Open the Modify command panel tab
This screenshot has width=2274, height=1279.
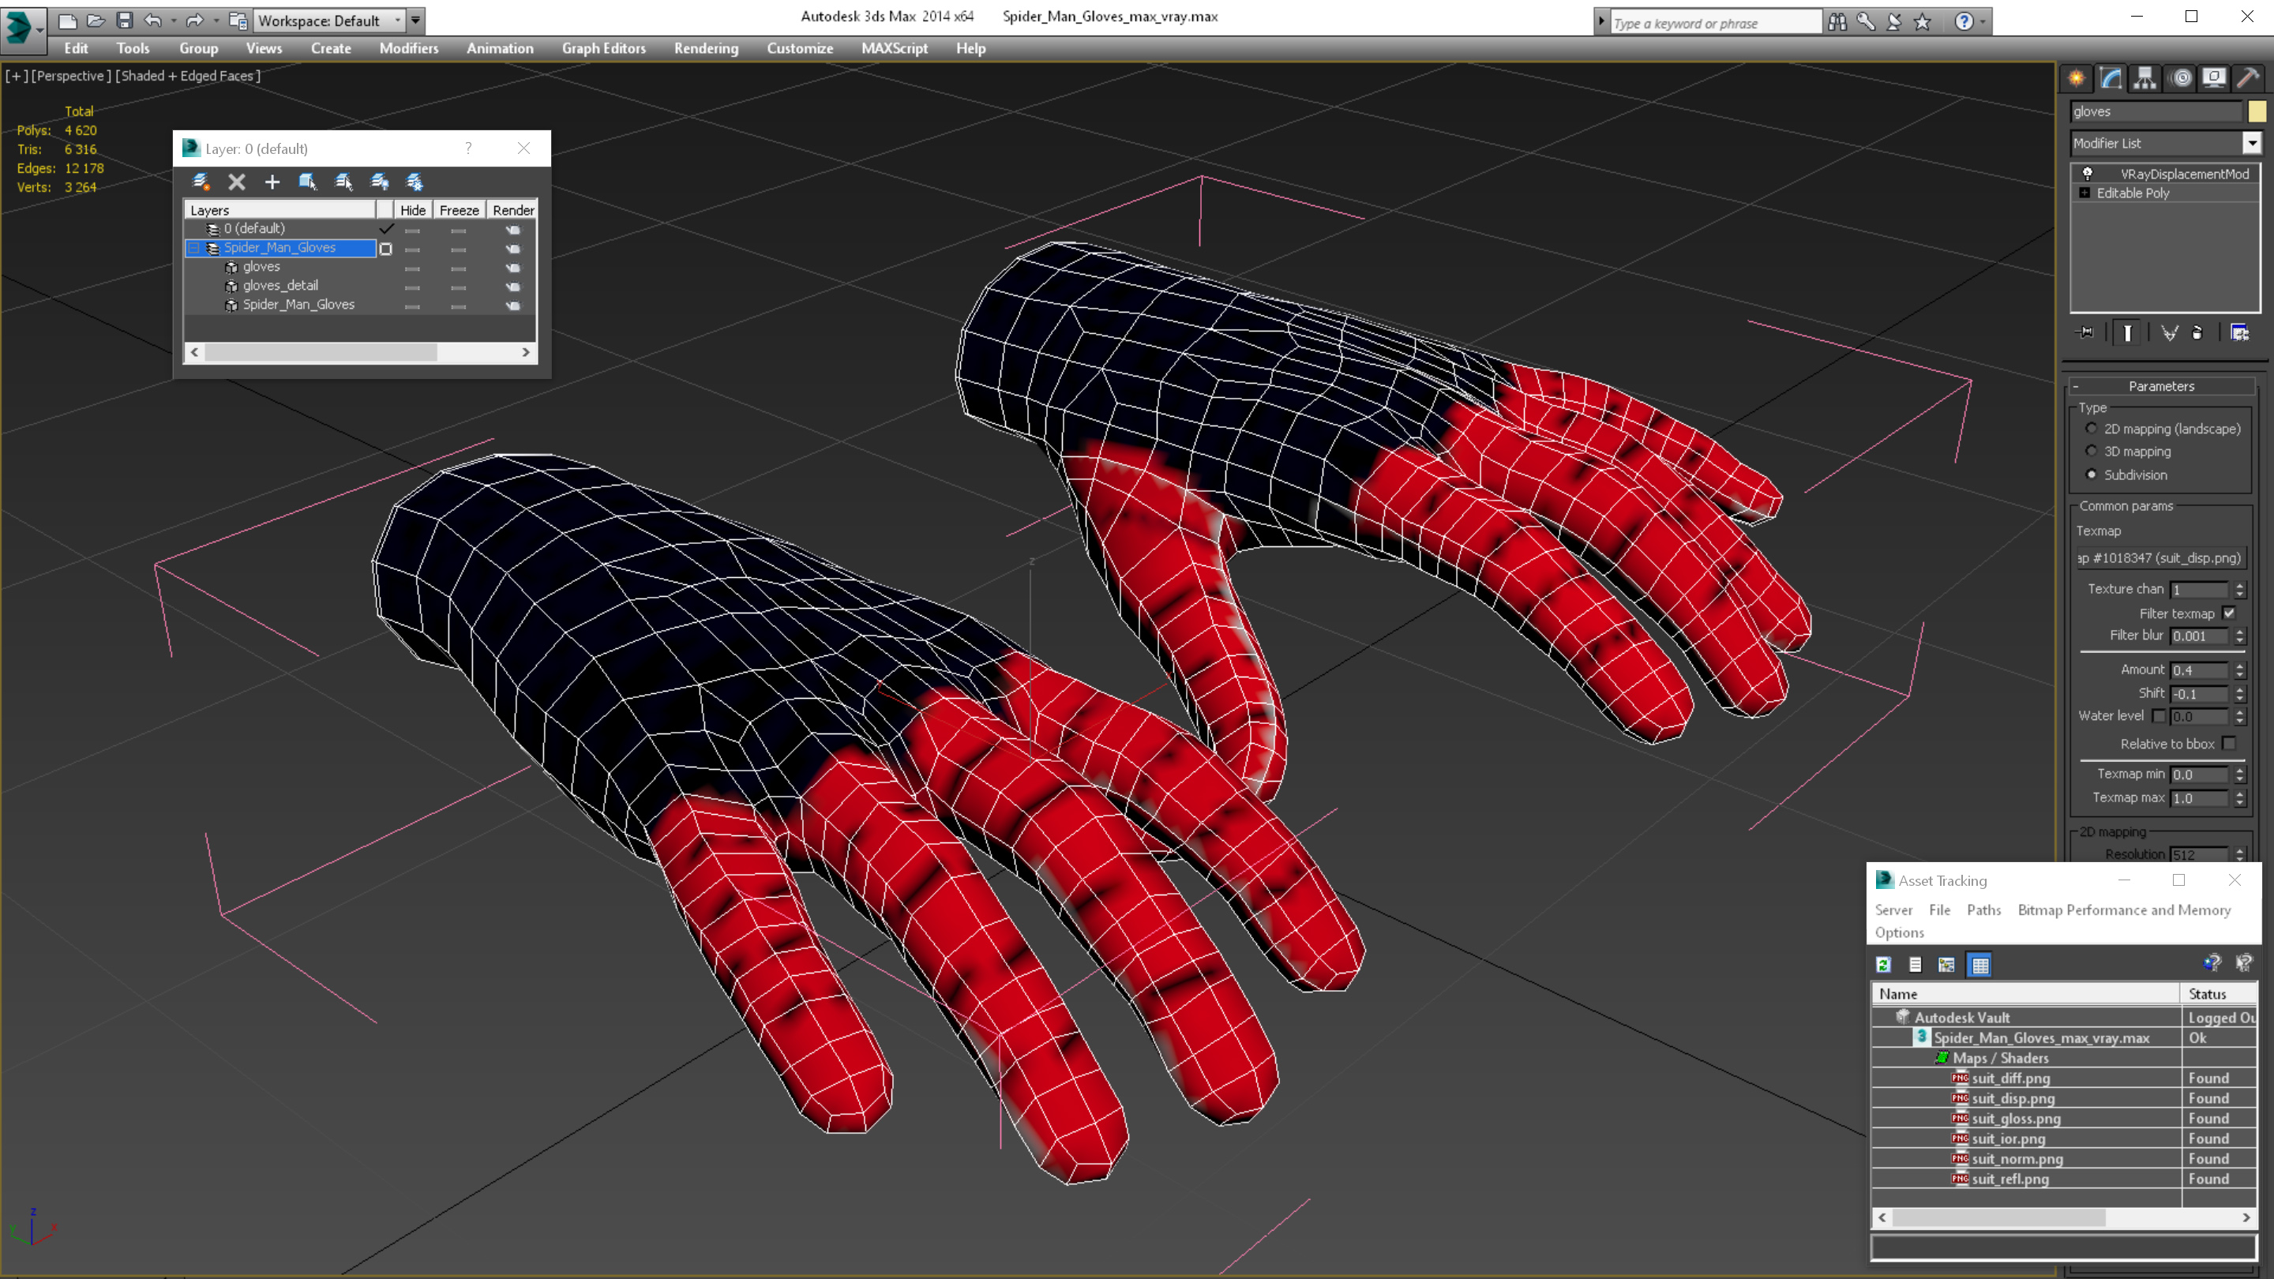pyautogui.click(x=2111, y=79)
